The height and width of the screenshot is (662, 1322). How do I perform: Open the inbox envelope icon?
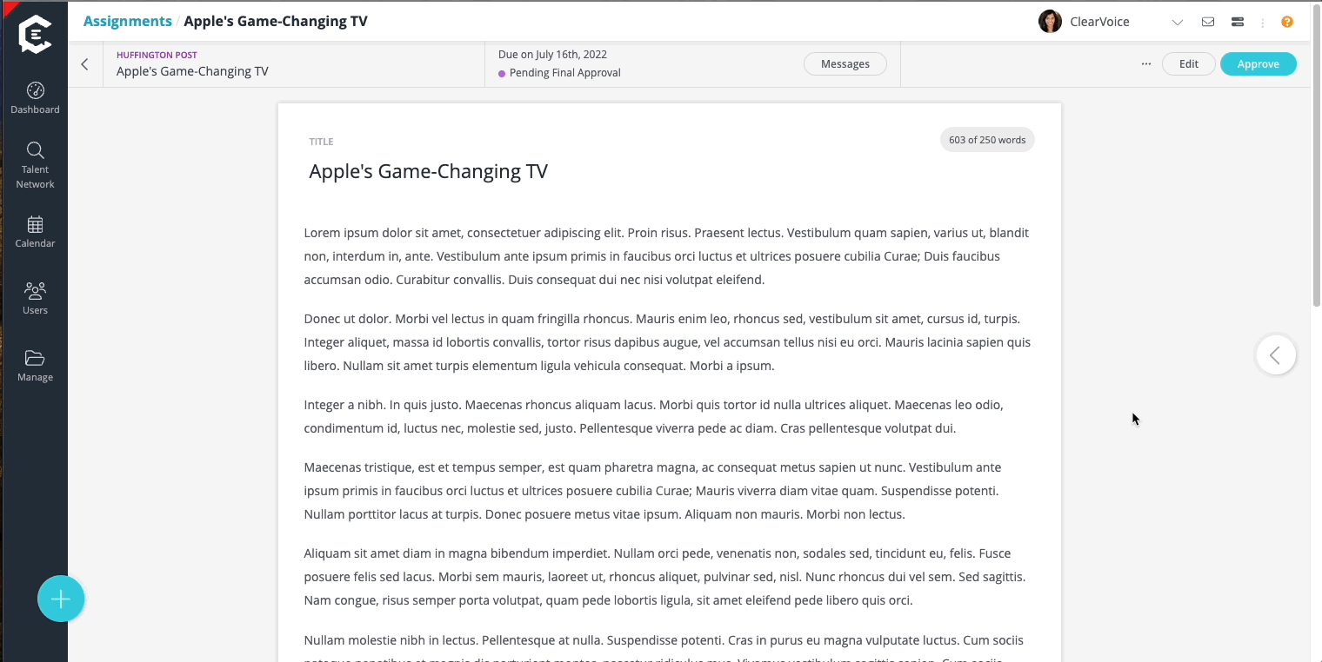point(1208,22)
